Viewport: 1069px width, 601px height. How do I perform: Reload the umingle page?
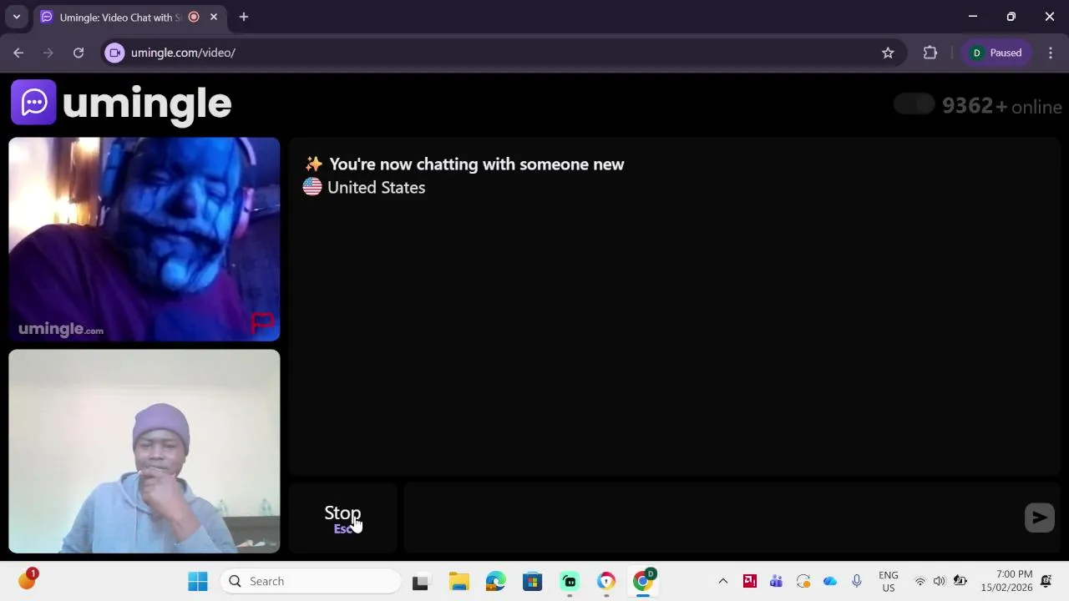79,53
